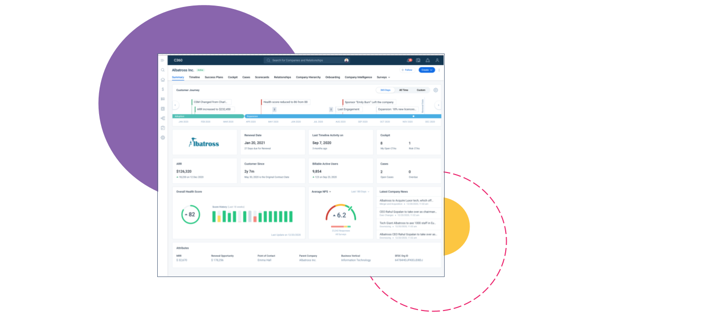Open news: CEO Rahul Gopalan to take over as chairman
The width and height of the screenshot is (721, 320).
coord(408,213)
